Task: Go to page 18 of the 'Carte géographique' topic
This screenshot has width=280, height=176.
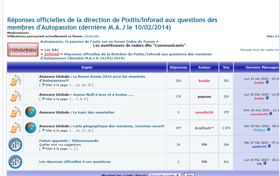Action: pyautogui.click(x=89, y=131)
